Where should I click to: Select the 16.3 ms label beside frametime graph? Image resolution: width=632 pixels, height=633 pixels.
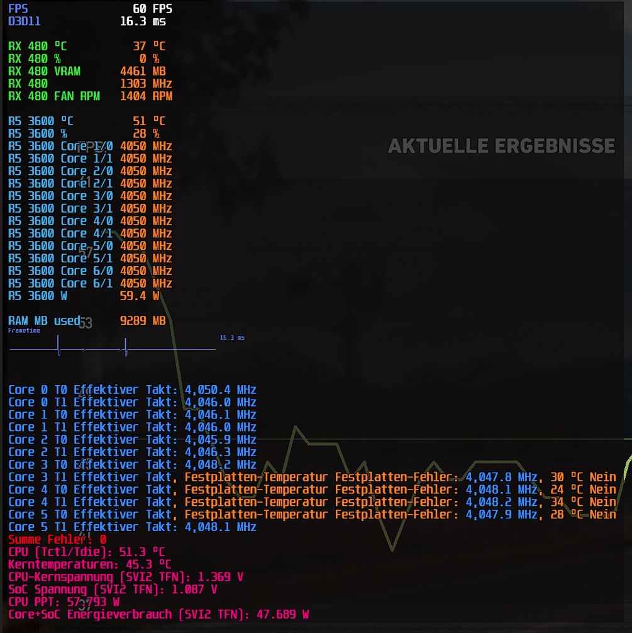(x=232, y=337)
